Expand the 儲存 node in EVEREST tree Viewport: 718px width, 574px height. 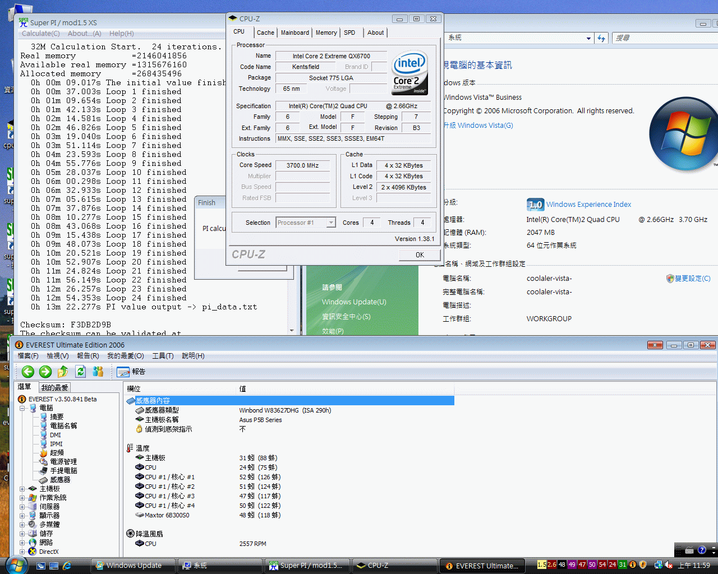(22, 534)
